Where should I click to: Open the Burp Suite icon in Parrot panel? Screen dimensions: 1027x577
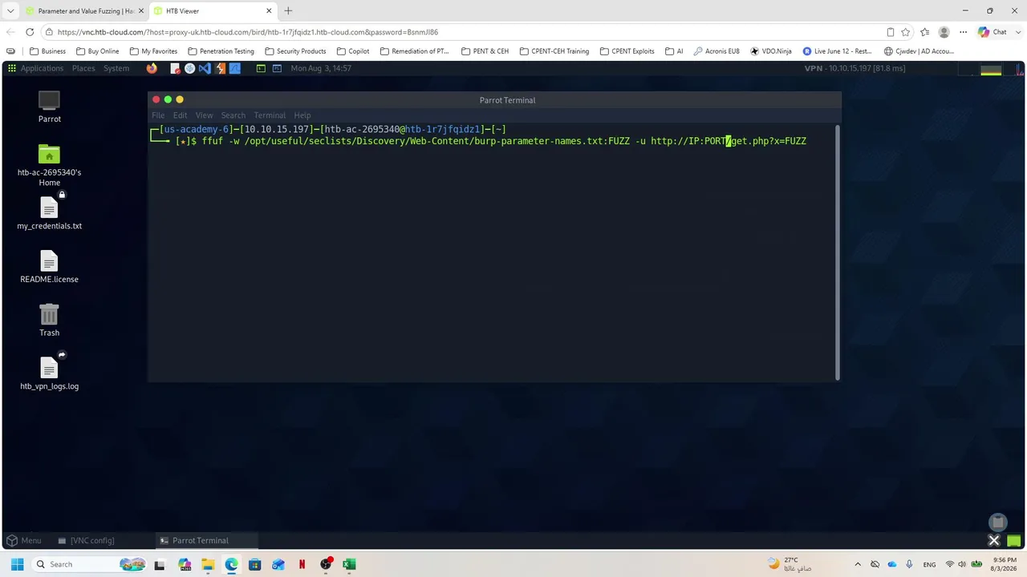[220, 69]
